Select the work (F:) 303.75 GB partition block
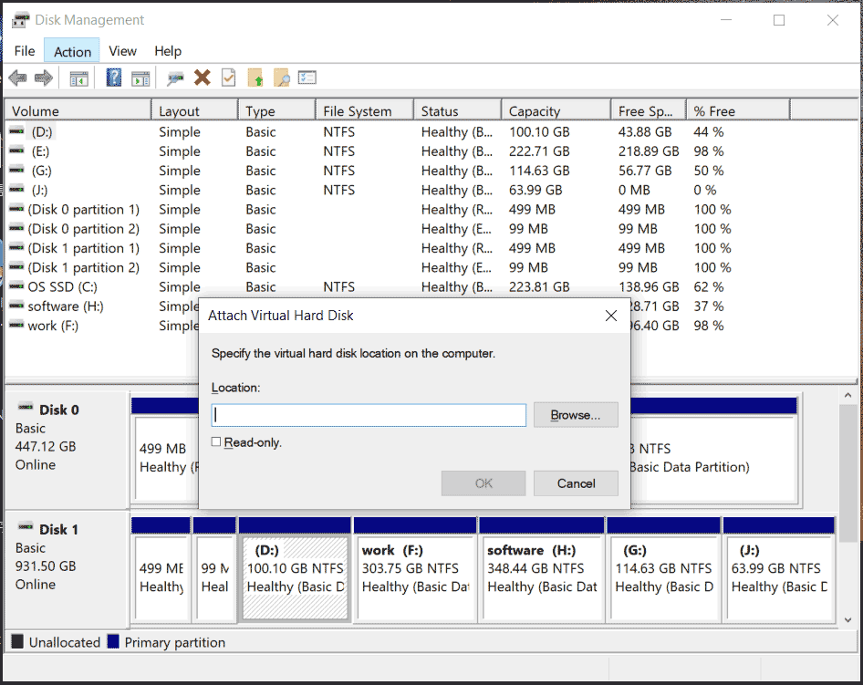The height and width of the screenshot is (685, 863). (x=416, y=569)
